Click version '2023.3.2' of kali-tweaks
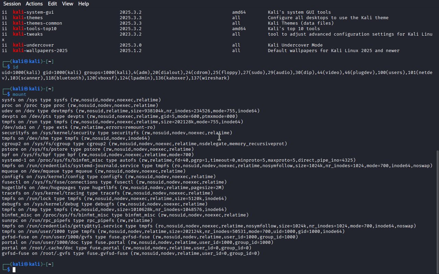 131,34
